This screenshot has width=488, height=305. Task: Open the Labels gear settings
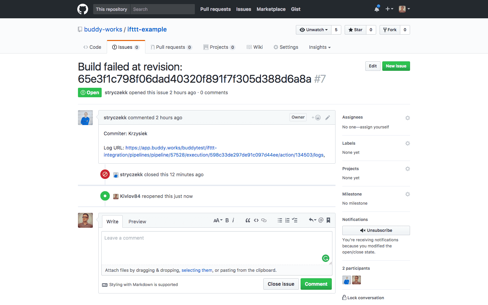[x=408, y=143]
